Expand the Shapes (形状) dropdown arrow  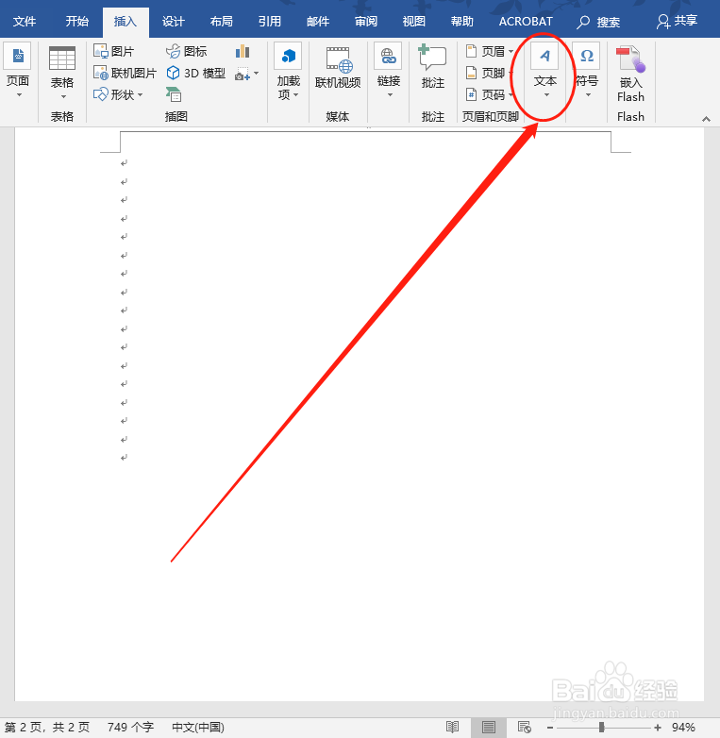[x=141, y=95]
